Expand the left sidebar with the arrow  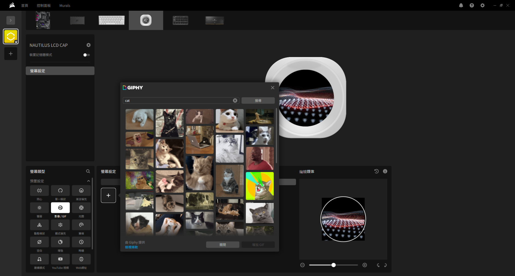point(11,20)
